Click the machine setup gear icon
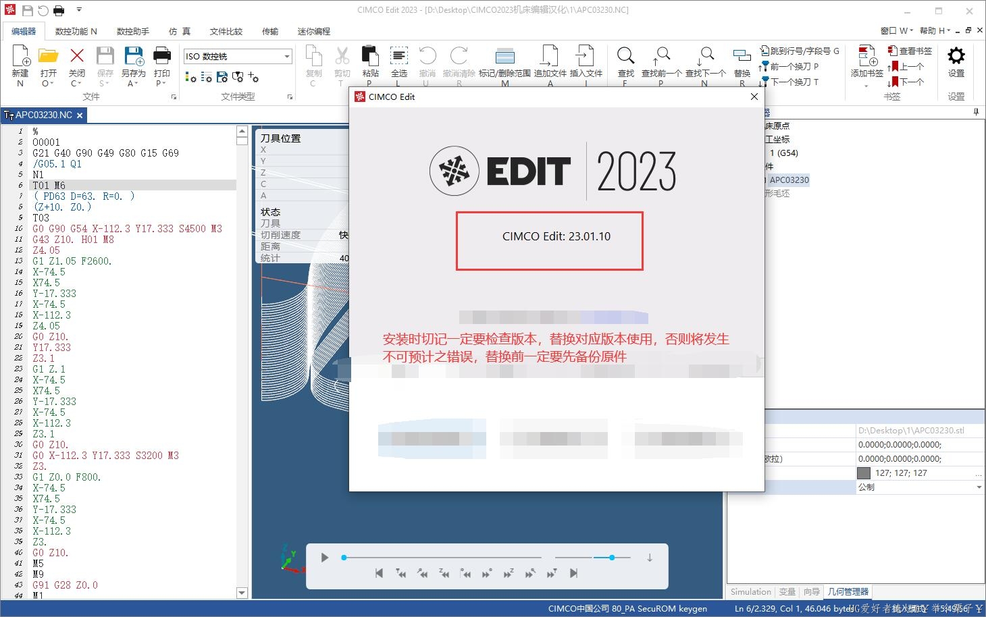Screen dimensions: 986x617 tap(238, 77)
